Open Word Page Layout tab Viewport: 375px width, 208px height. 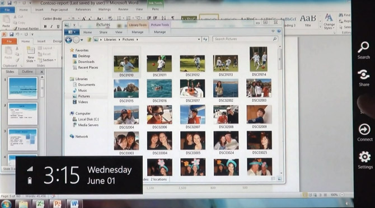59,10
